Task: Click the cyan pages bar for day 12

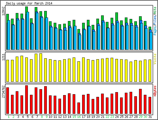Action: tap(61, 40)
